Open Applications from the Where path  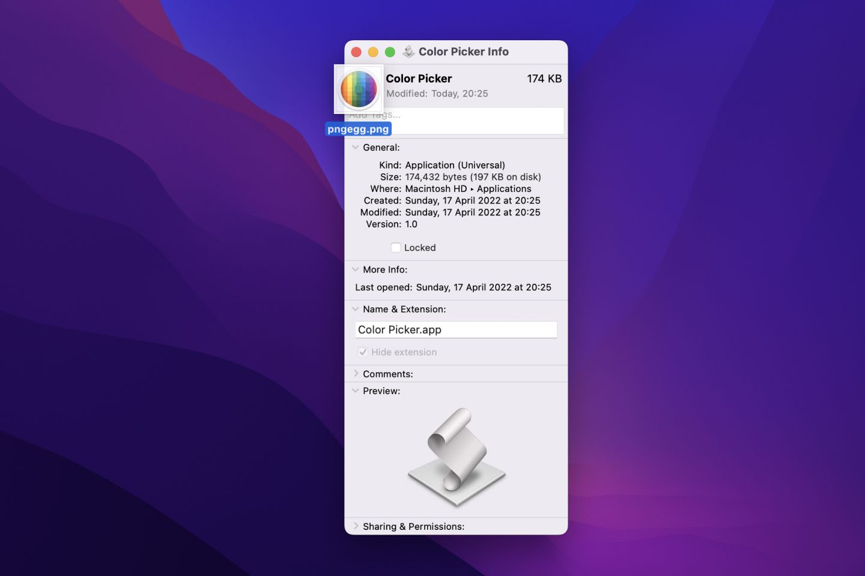click(x=504, y=188)
